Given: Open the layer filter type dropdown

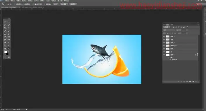Looking at the screenshot, I should point(167,27).
